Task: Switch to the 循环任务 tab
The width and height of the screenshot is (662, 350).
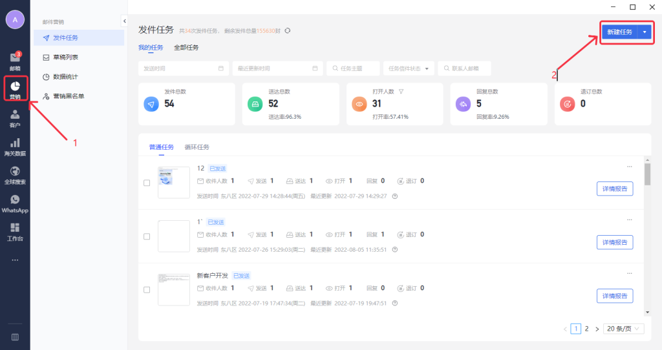Action: (x=197, y=147)
